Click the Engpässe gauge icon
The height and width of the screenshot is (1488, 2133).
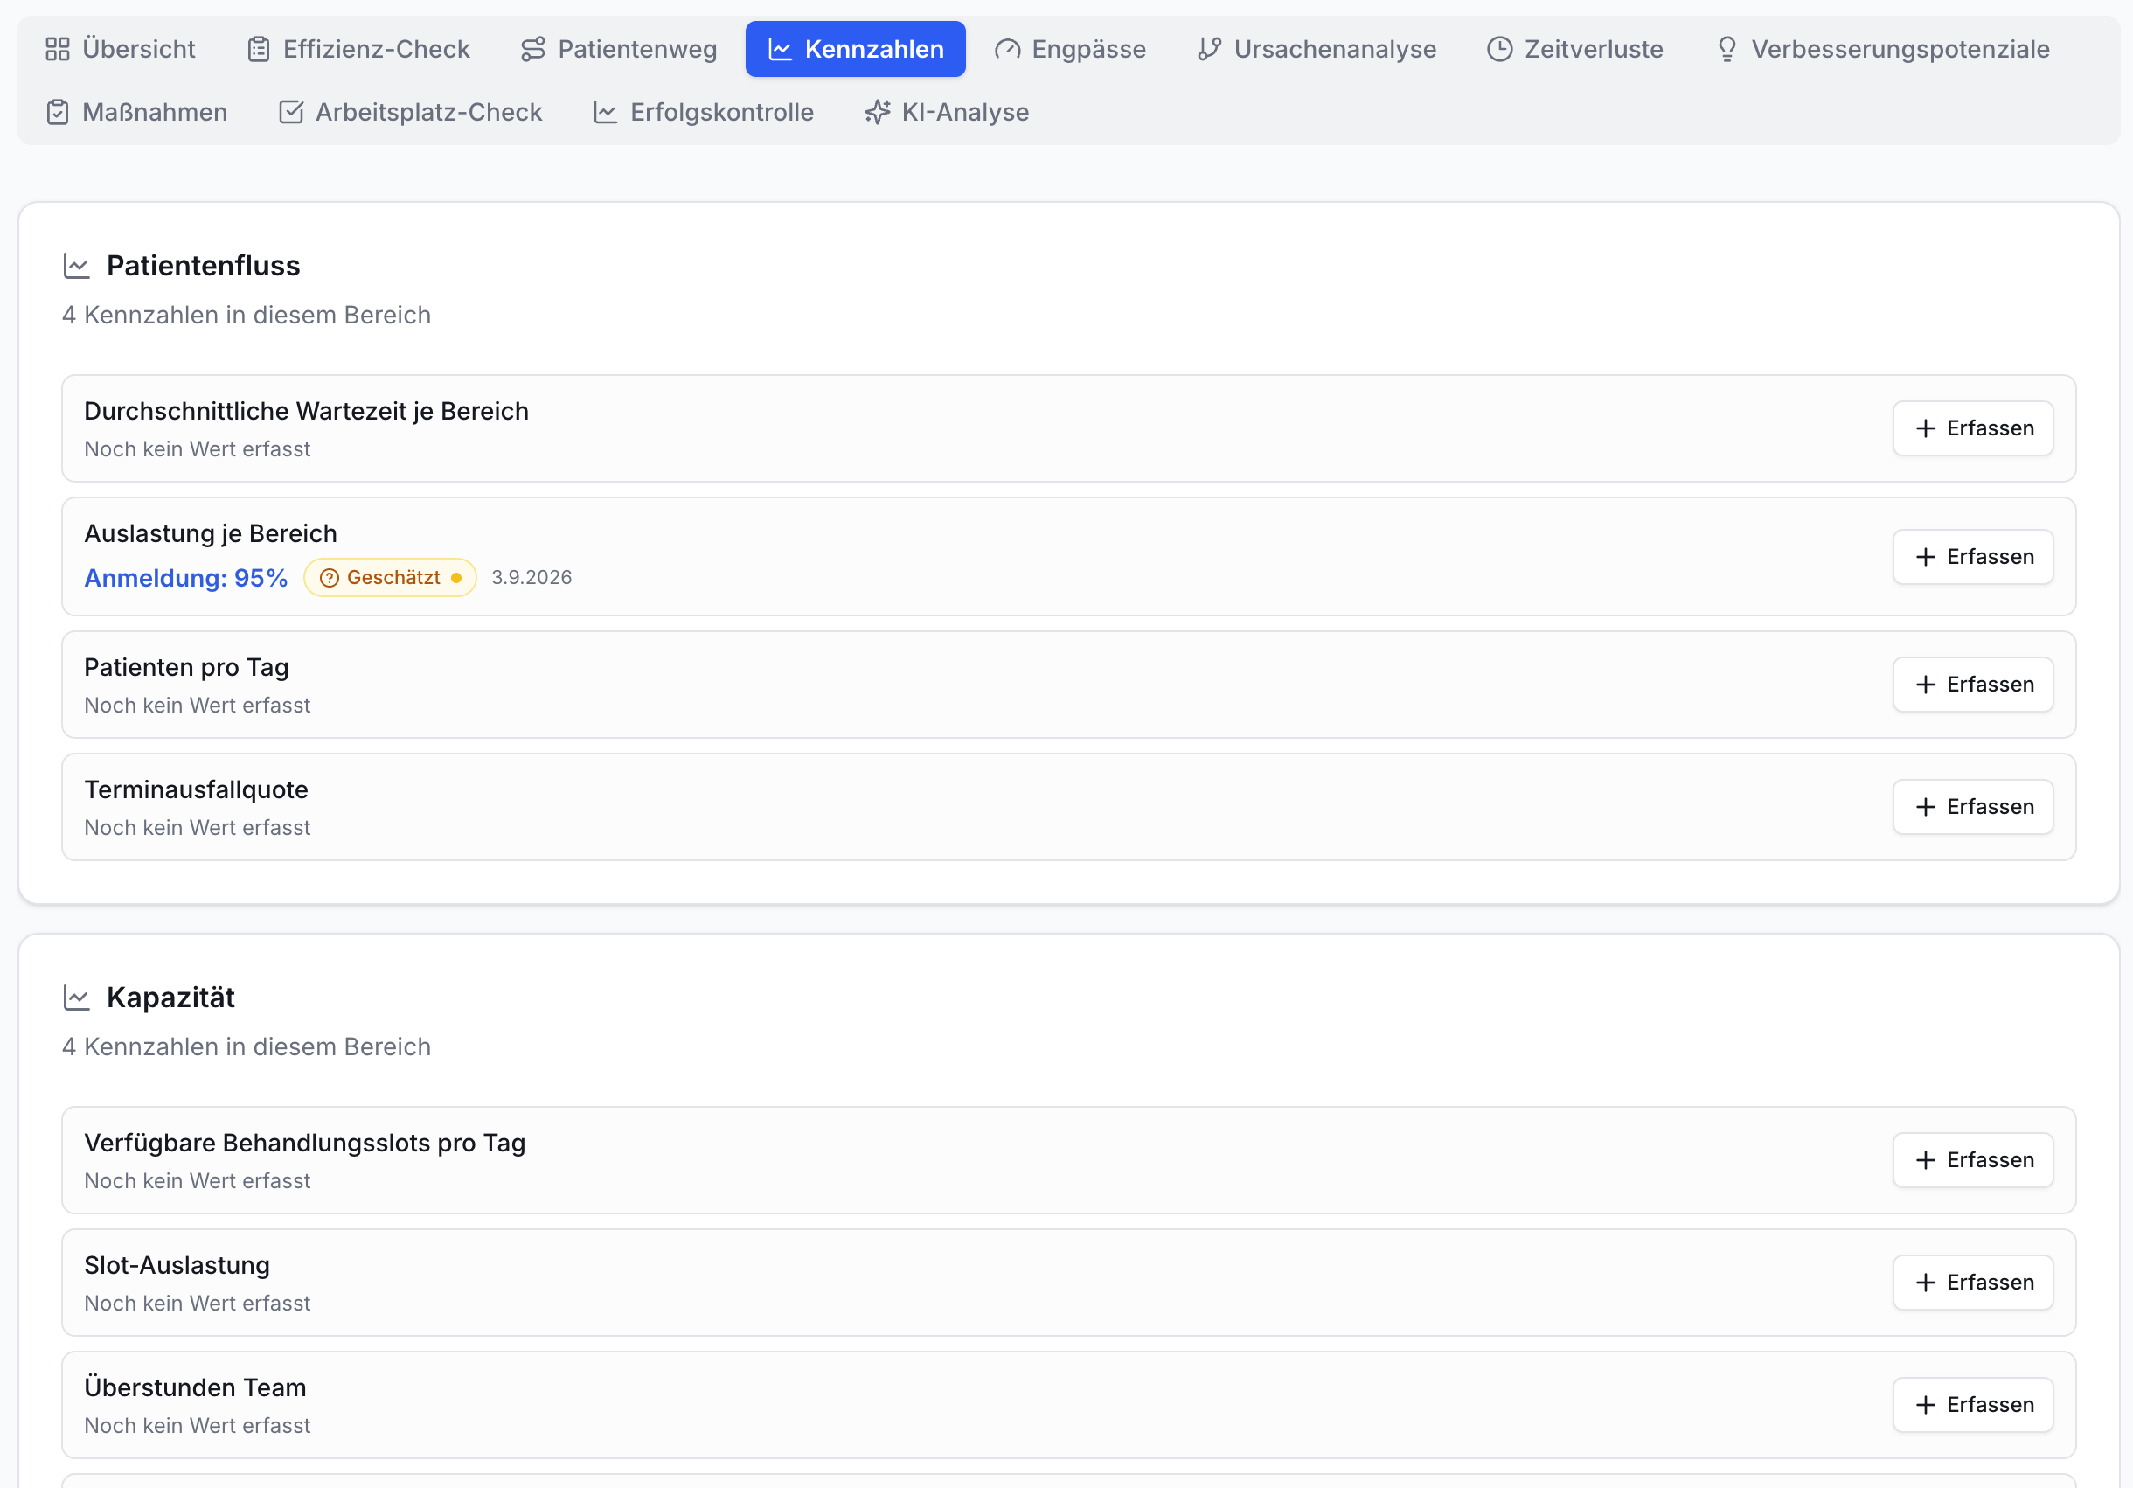click(1007, 49)
